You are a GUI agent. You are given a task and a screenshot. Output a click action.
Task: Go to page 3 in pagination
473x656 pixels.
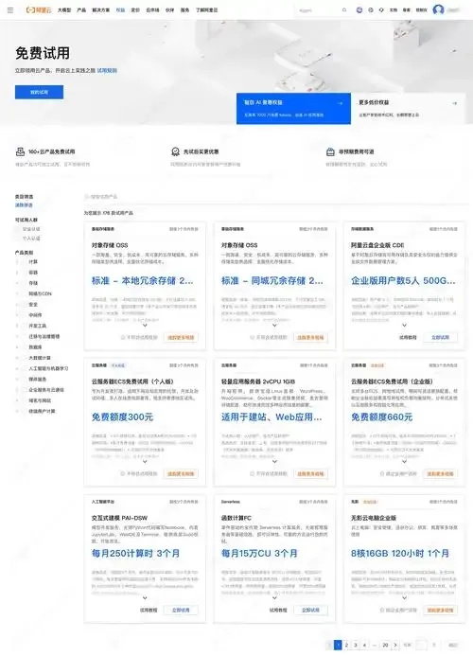pyautogui.click(x=356, y=646)
